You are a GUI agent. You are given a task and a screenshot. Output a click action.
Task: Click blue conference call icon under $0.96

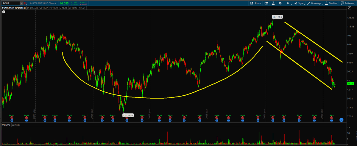click(242, 121)
